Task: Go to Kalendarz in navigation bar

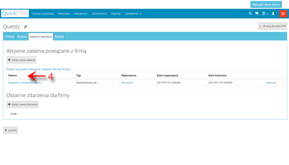Action: (64, 14)
